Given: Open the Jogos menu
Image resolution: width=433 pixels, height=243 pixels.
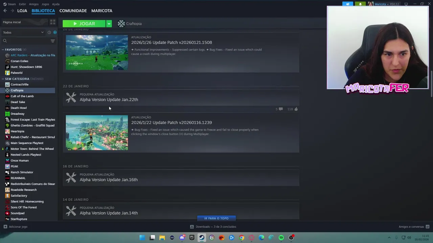Looking at the screenshot, I should tap(45, 4).
